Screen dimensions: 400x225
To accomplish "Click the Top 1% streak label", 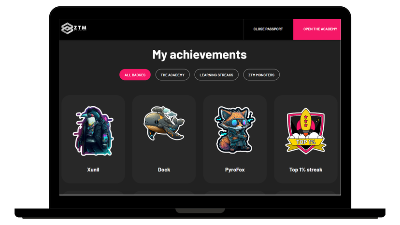I will coord(306,169).
